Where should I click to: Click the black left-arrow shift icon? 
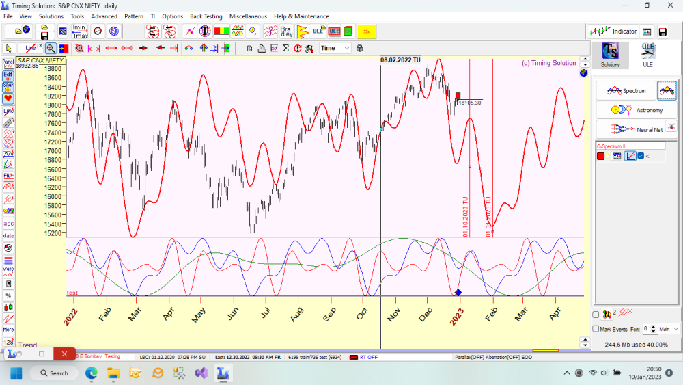161,48
